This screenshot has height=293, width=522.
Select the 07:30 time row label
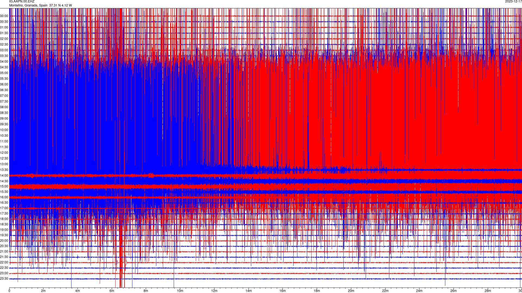[4, 101]
